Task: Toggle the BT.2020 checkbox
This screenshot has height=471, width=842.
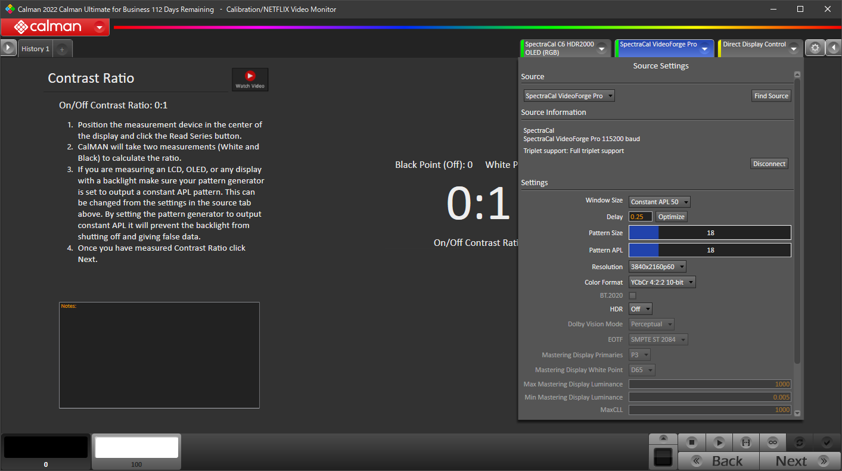Action: click(x=633, y=295)
